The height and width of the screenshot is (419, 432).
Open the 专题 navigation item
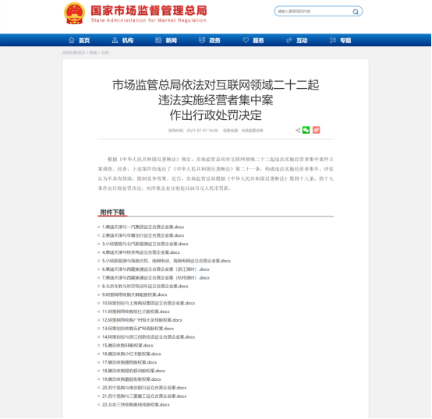tap(341, 40)
